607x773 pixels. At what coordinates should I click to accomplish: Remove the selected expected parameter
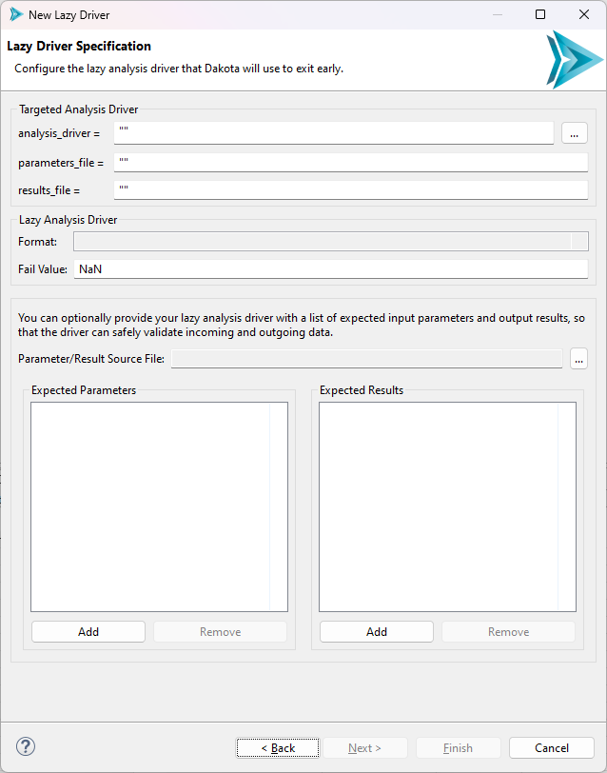[220, 631]
